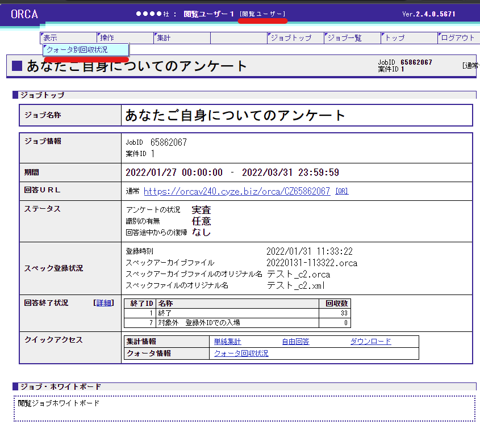Click the 回収数 value 33
Image resolution: width=480 pixels, height=425 pixels.
click(344, 313)
